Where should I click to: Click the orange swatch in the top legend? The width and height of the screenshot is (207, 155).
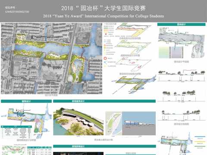[106, 30]
